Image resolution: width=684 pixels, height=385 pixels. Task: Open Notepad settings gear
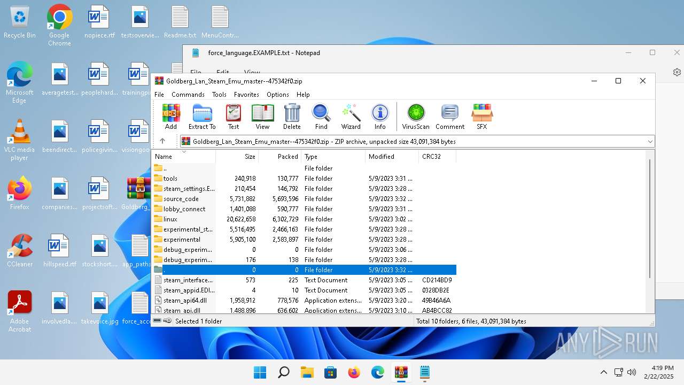point(677,72)
